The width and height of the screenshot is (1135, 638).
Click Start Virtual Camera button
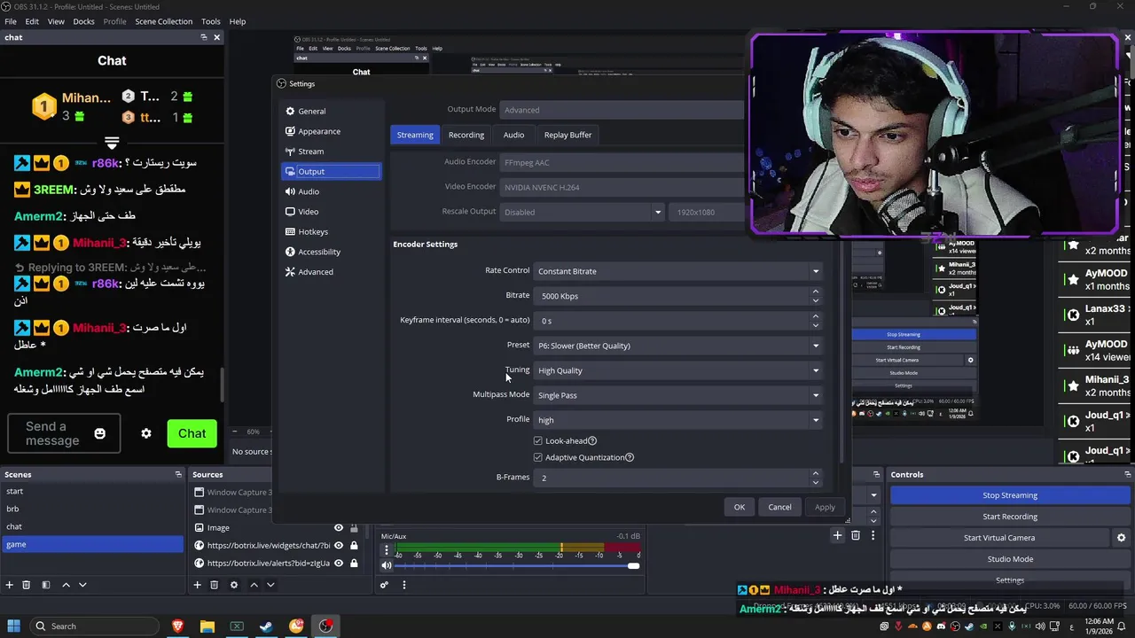pos(999,538)
